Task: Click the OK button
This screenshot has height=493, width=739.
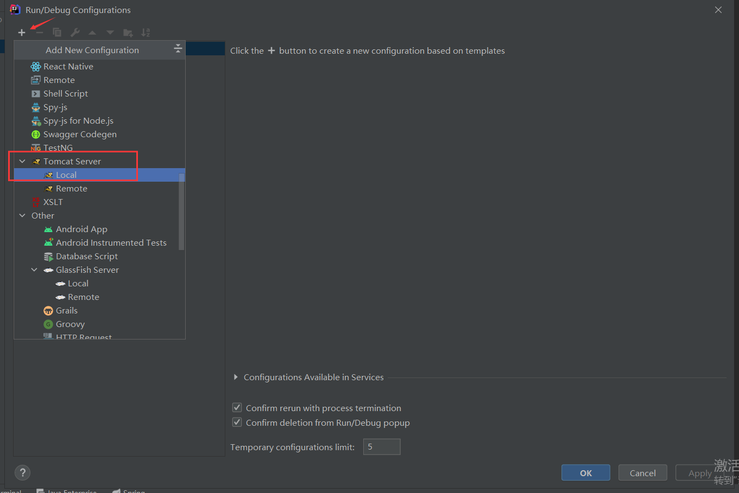Action: tap(586, 472)
